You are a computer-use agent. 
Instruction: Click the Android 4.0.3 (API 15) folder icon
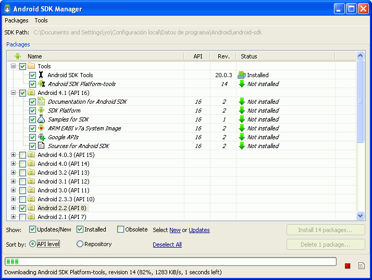tap(31, 155)
